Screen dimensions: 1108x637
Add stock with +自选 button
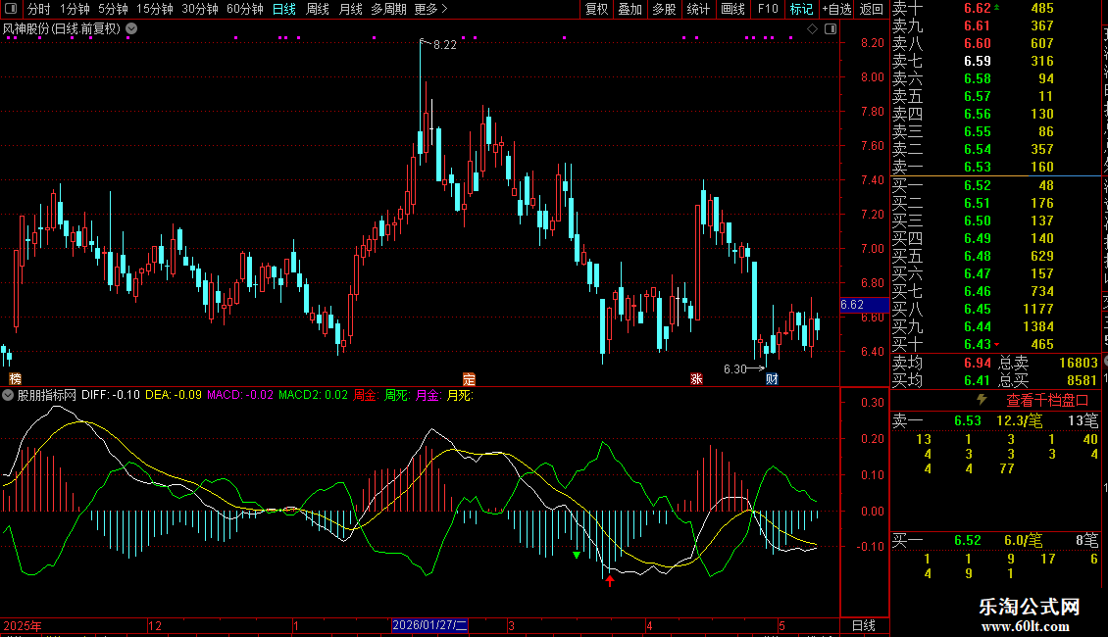pyautogui.click(x=837, y=9)
